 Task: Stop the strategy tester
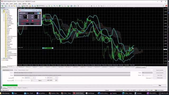160,85
